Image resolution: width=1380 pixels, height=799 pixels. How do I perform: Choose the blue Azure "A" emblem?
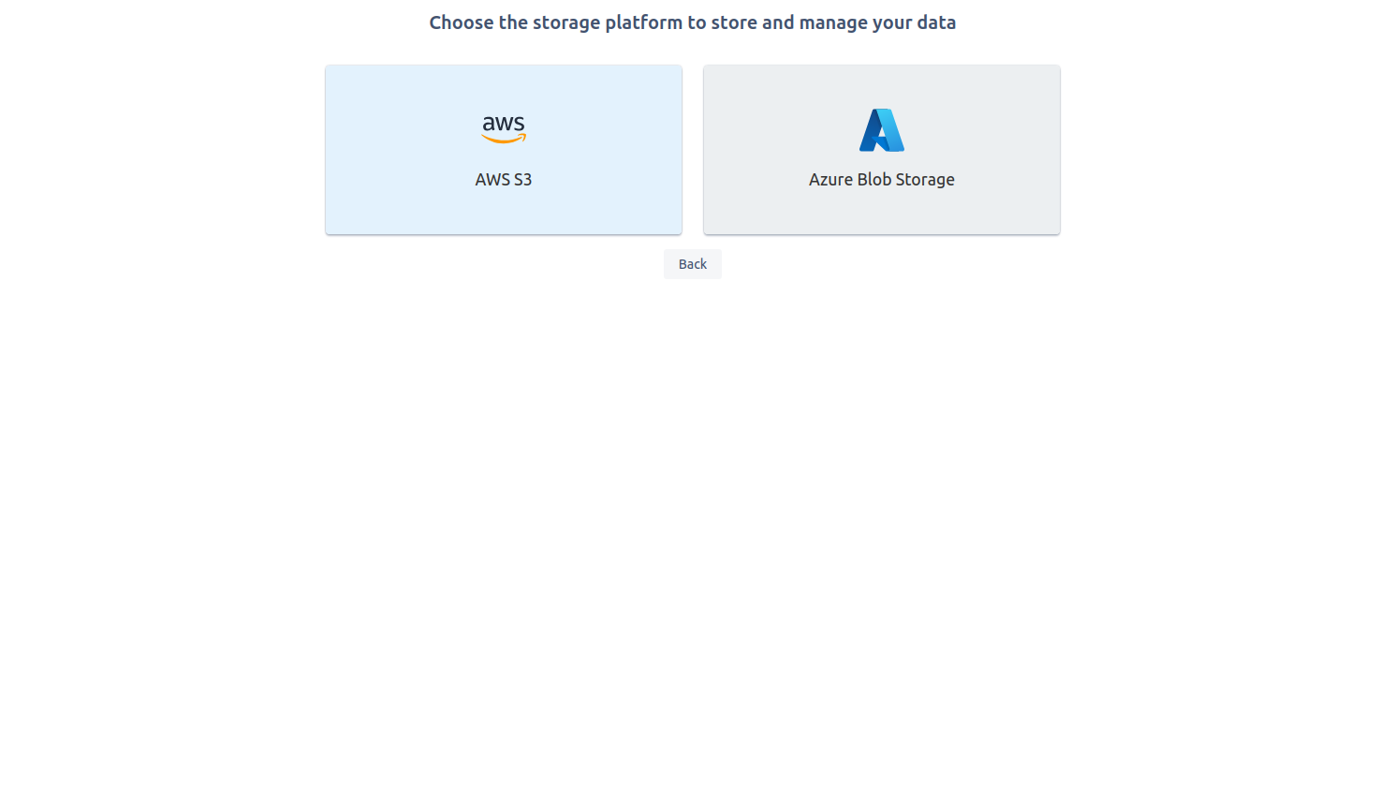[x=882, y=130]
